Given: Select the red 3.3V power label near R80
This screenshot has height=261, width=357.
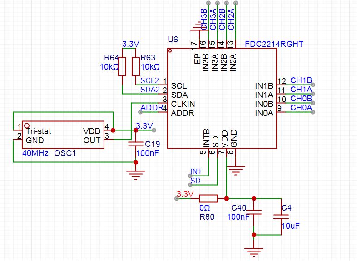Looking at the screenshot, I should pyautogui.click(x=185, y=194).
